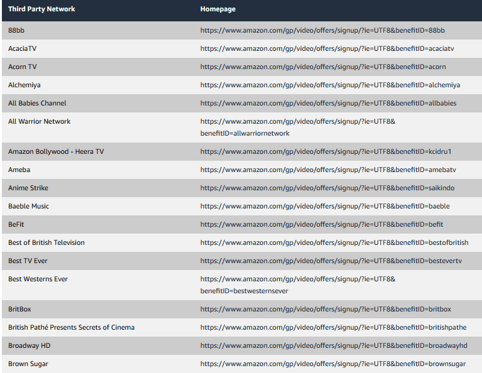Select the 88bb network name
This screenshot has height=373, width=482.
tap(16, 30)
